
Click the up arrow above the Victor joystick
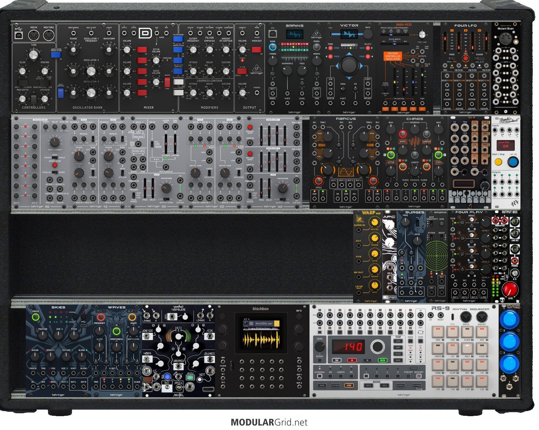coord(349,53)
